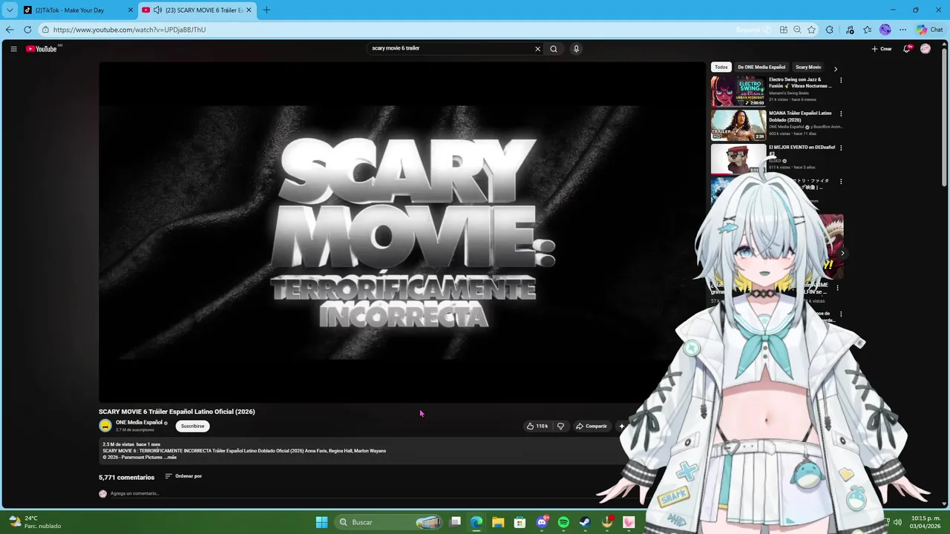950x534 pixels.
Task: Open the tab actions dropdown in Edge
Action: pyautogui.click(x=10, y=10)
